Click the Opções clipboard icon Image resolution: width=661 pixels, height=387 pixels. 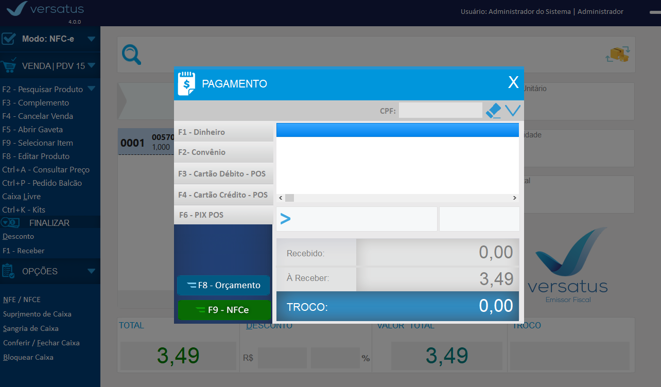click(x=9, y=271)
